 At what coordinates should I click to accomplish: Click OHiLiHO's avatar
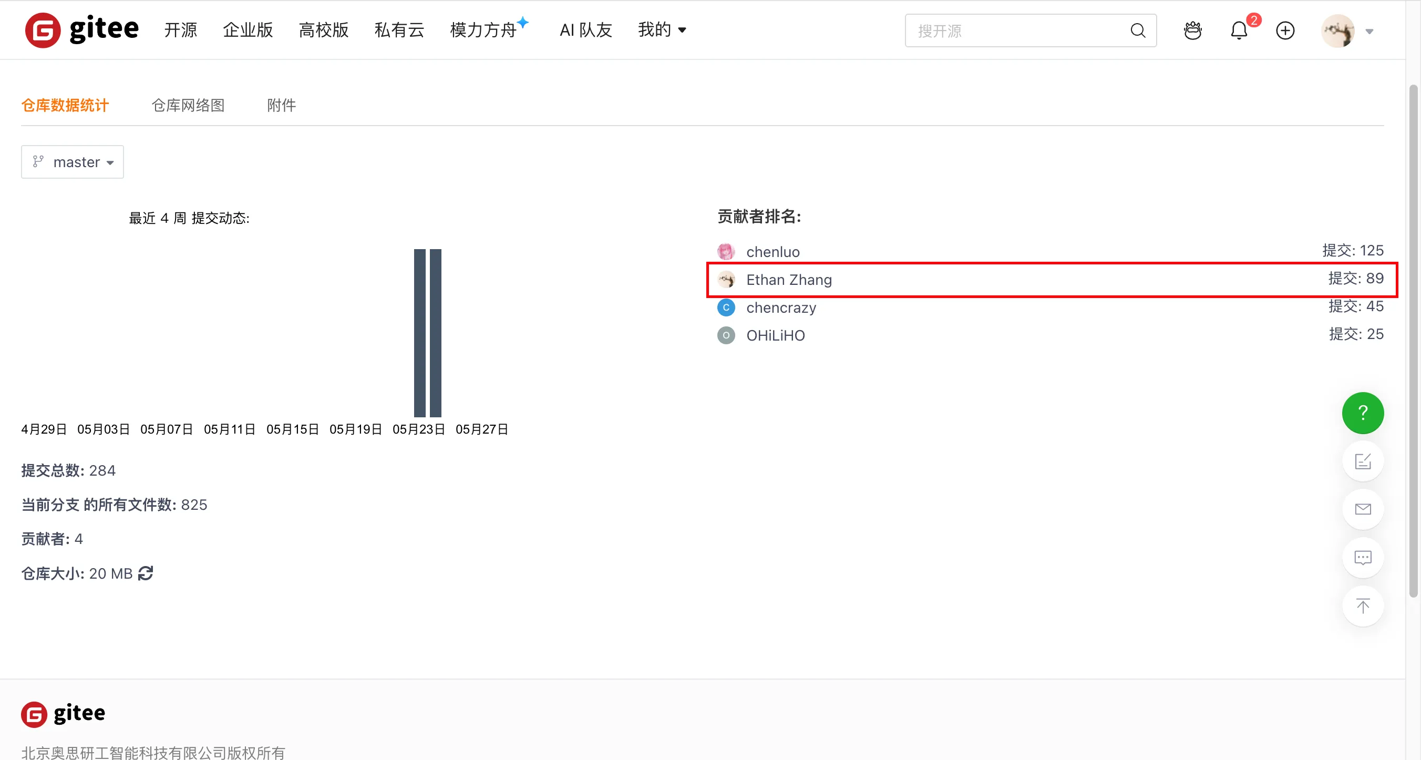[x=726, y=335]
